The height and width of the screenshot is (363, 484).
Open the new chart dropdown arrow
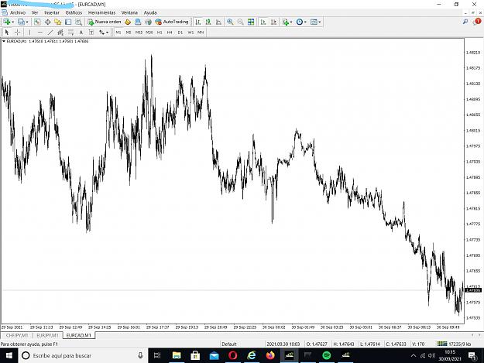tap(12, 22)
